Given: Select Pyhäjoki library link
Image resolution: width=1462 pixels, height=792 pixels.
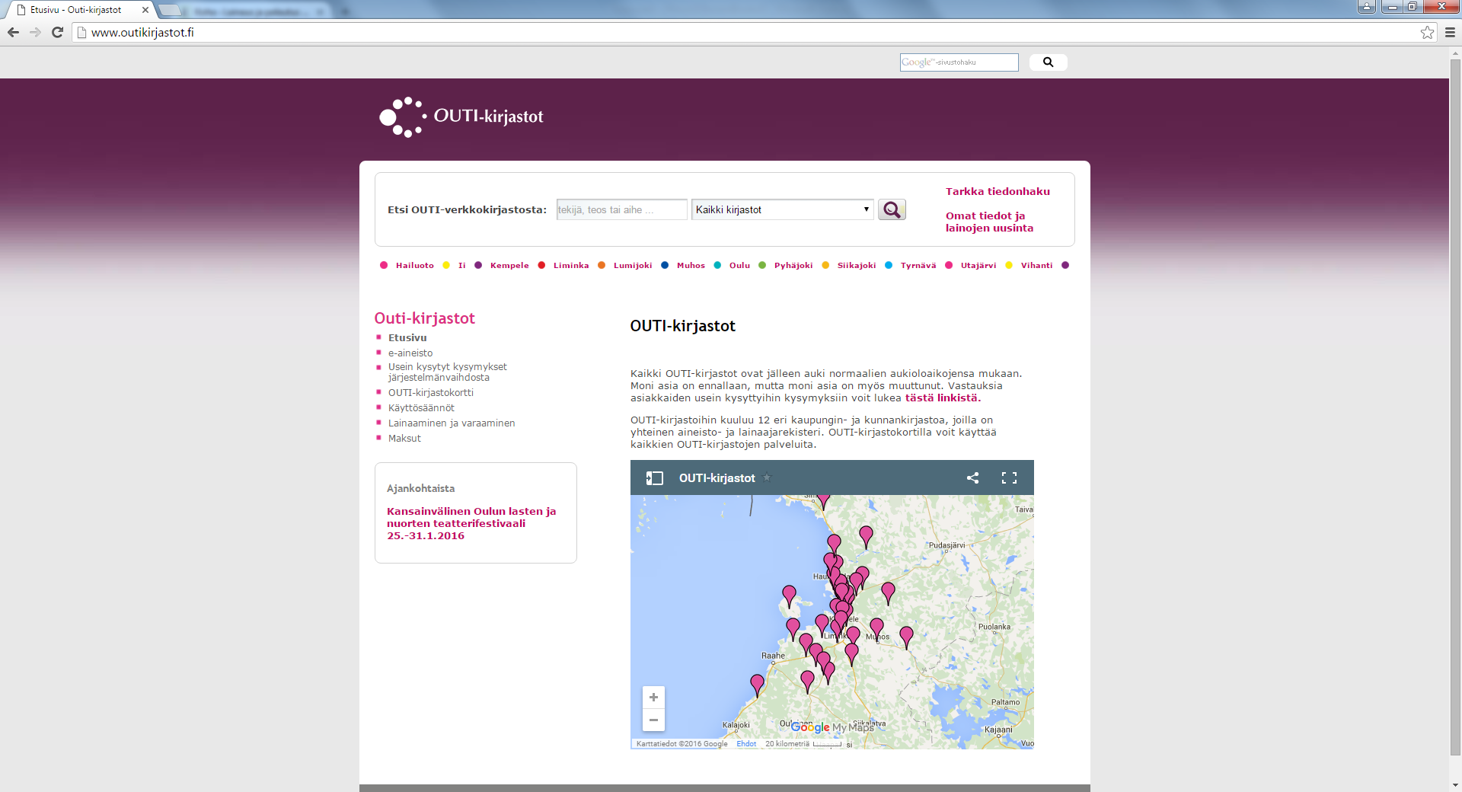Looking at the screenshot, I should (x=793, y=265).
